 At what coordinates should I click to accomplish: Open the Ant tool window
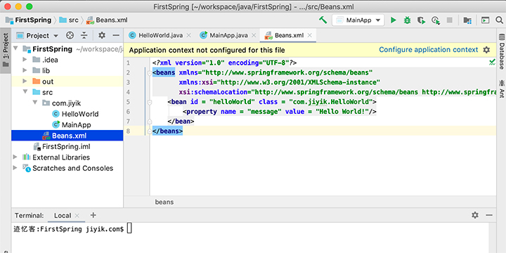click(x=501, y=89)
